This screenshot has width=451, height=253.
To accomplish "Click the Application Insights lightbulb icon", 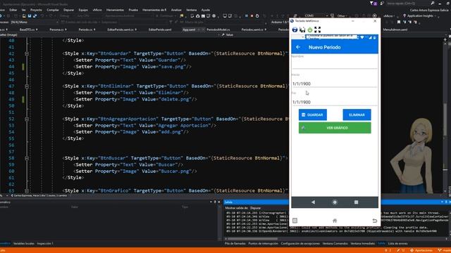I will pos(404,15).
